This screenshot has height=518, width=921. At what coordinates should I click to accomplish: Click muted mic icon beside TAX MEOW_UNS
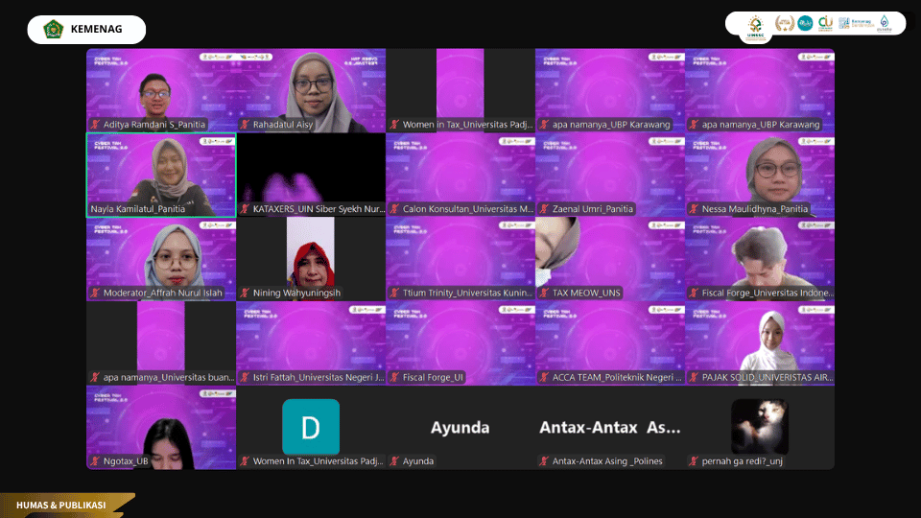point(545,294)
